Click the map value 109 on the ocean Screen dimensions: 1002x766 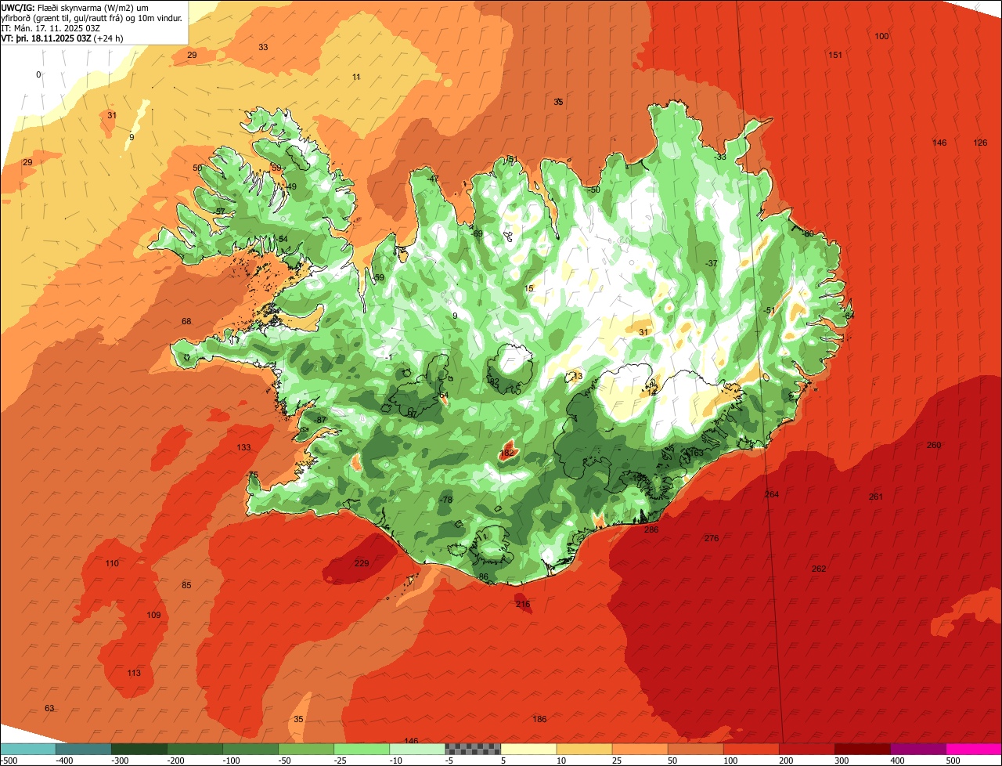coord(153,615)
